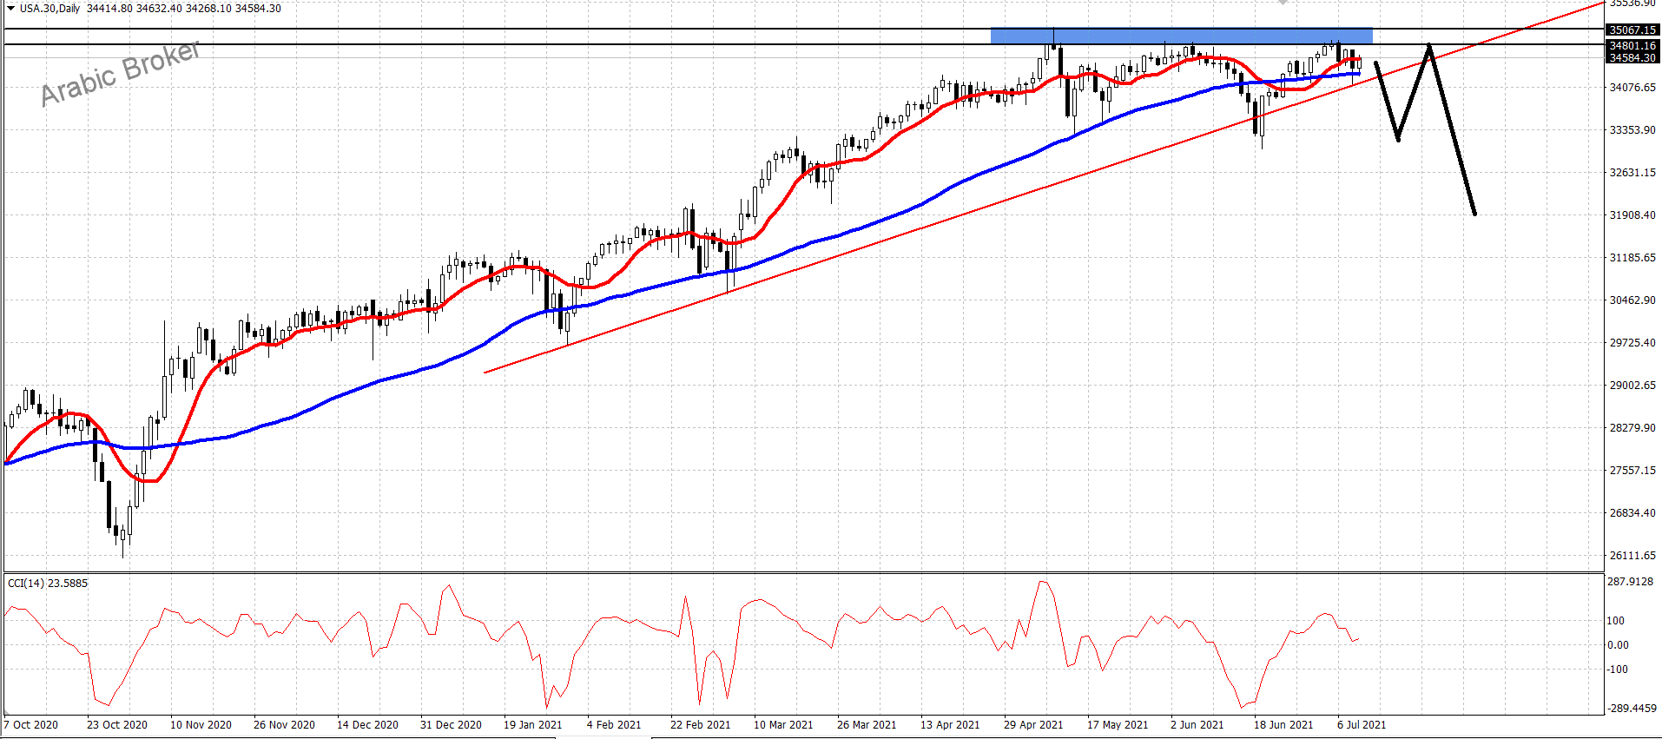Click the Arabic Broker watermark text
The image size is (1662, 739).
120,73
